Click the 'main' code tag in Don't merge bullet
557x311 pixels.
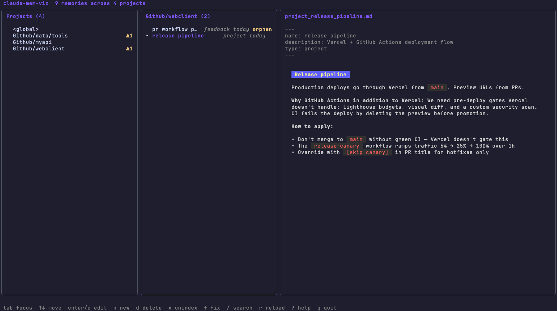point(356,139)
